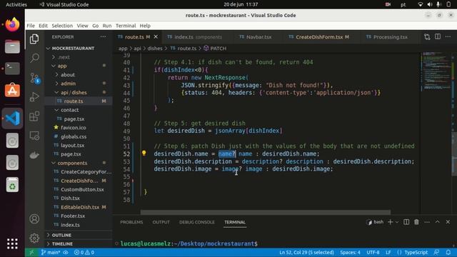Viewport: 457px width, 257px height.
Task: Maximize the terminal panel size with chevron
Action: pyautogui.click(x=438, y=222)
